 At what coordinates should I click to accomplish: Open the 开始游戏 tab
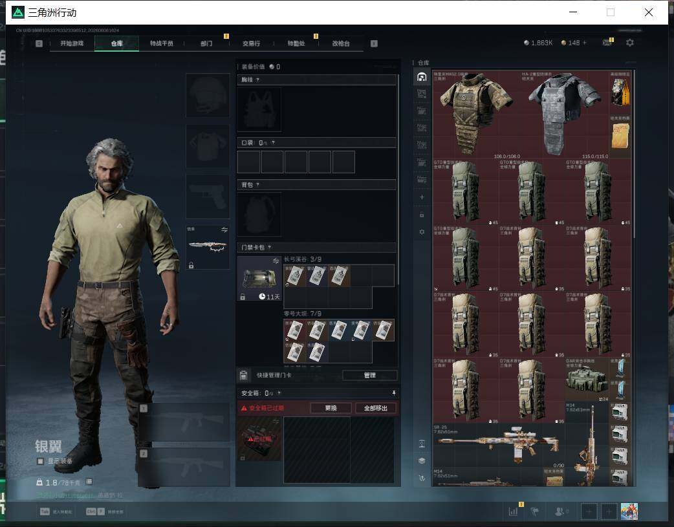pyautogui.click(x=72, y=43)
